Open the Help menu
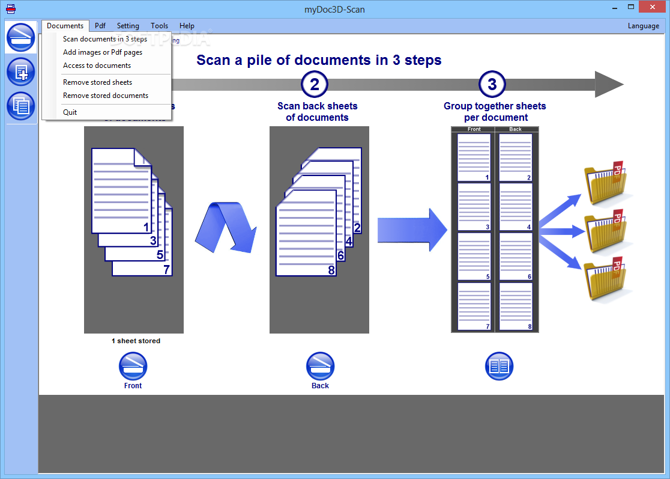The image size is (670, 479). pyautogui.click(x=187, y=26)
